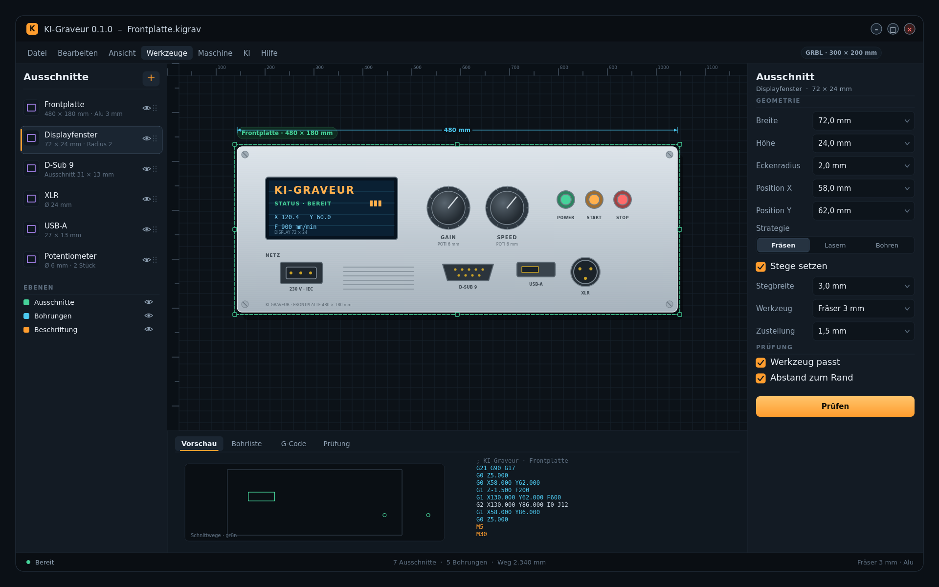This screenshot has height=587, width=939.
Task: Click the GRBL 300 × 200 mm badge
Action: 841,53
